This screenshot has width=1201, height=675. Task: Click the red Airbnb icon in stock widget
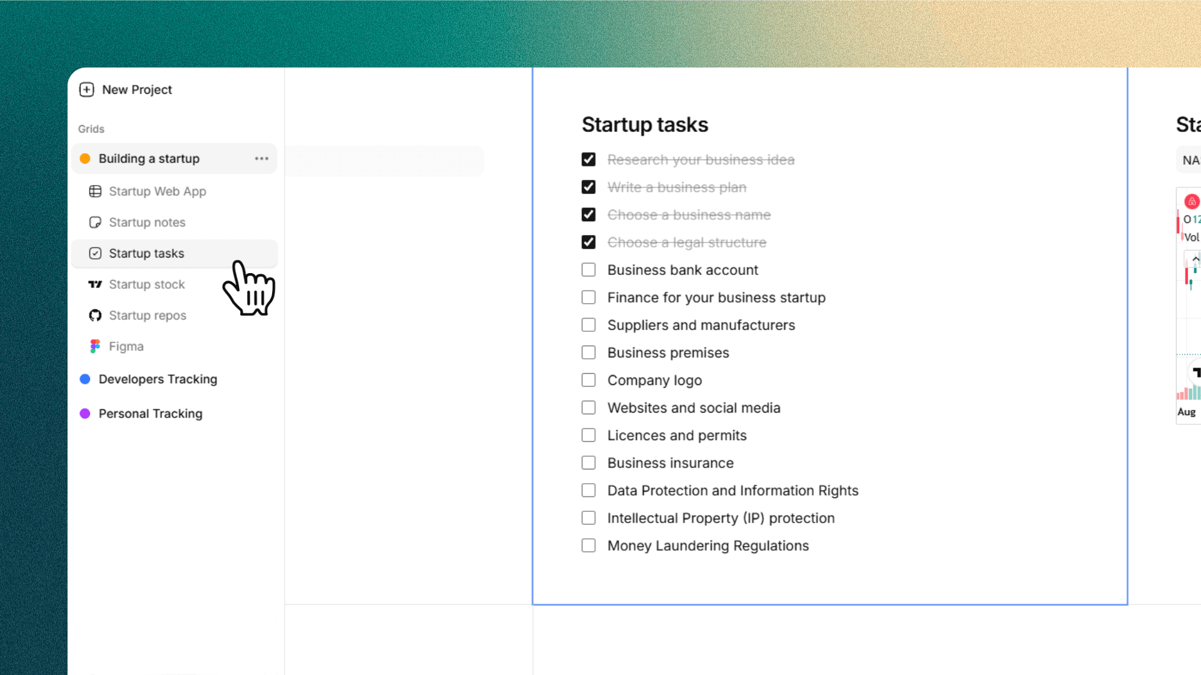click(x=1192, y=201)
